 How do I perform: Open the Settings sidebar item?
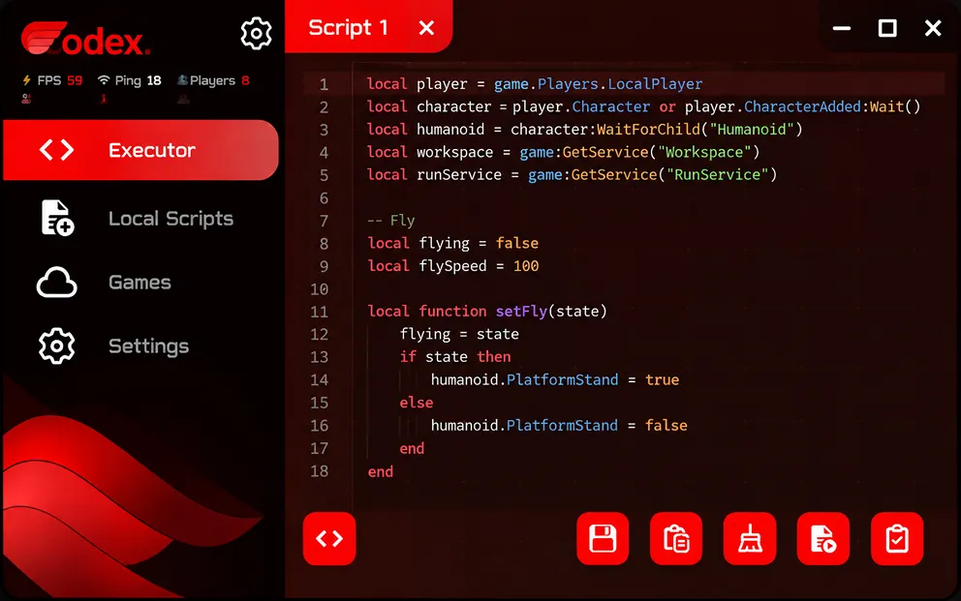coord(141,346)
